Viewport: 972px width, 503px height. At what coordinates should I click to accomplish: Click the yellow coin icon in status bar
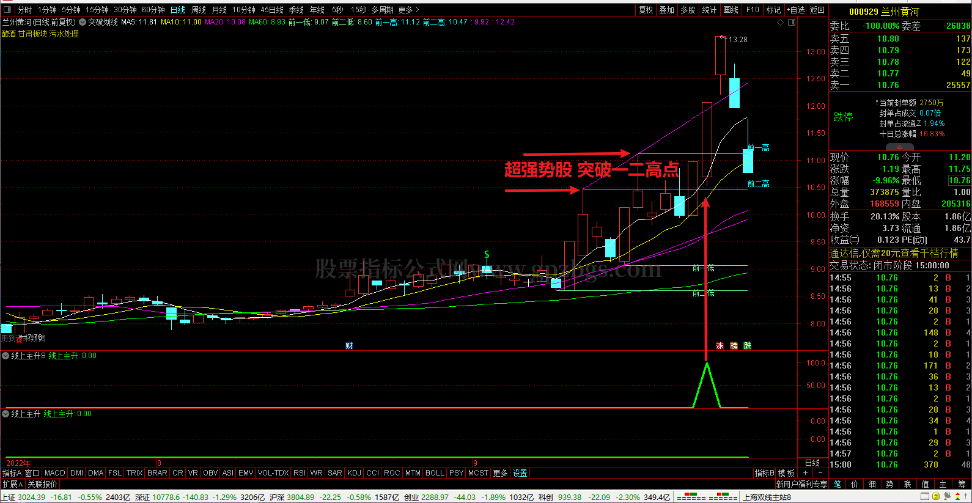[x=936, y=497]
